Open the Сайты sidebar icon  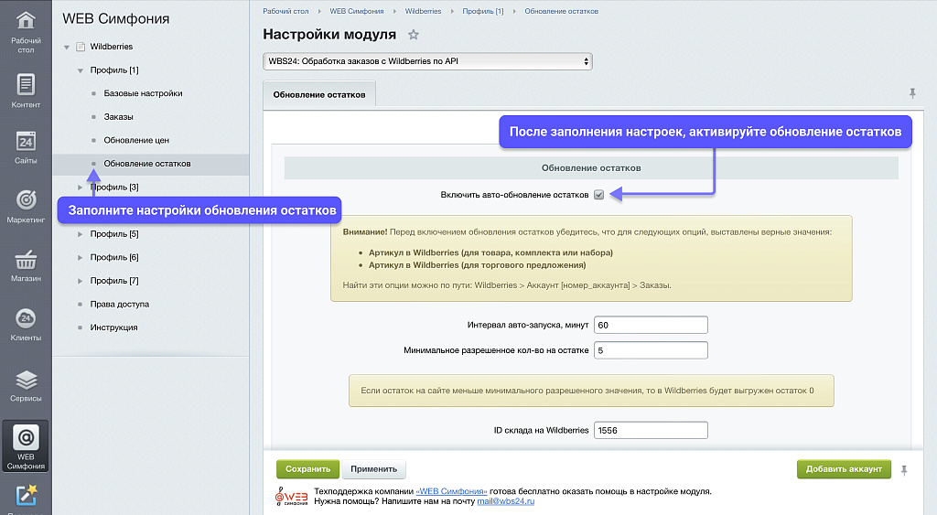[26, 146]
